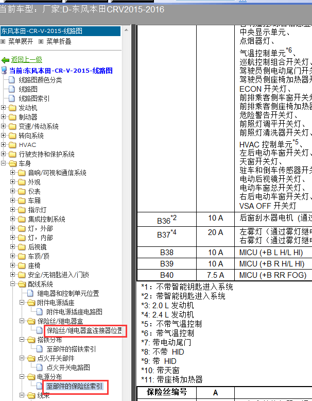Click the 变速/传动系统 folder icon
This screenshot has height=401, width=312.
[x=12, y=126]
